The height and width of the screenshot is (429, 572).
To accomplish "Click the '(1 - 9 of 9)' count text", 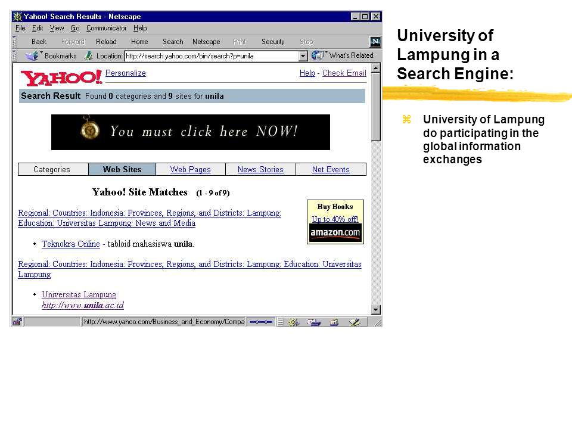I will [213, 193].
